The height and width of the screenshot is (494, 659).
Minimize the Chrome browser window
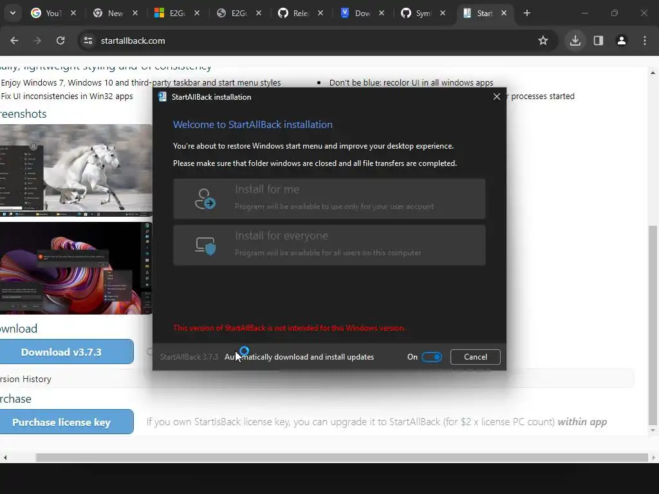click(x=584, y=13)
